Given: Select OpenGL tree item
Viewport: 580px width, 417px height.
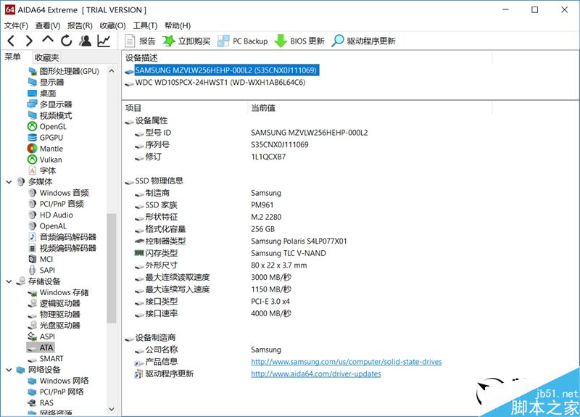Looking at the screenshot, I should tap(47, 126).
